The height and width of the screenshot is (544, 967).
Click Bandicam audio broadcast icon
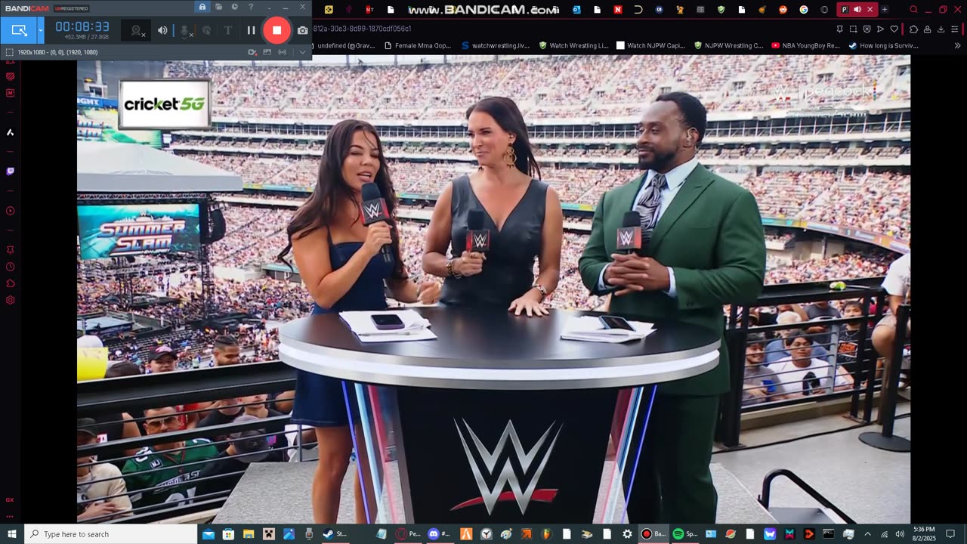point(282,52)
